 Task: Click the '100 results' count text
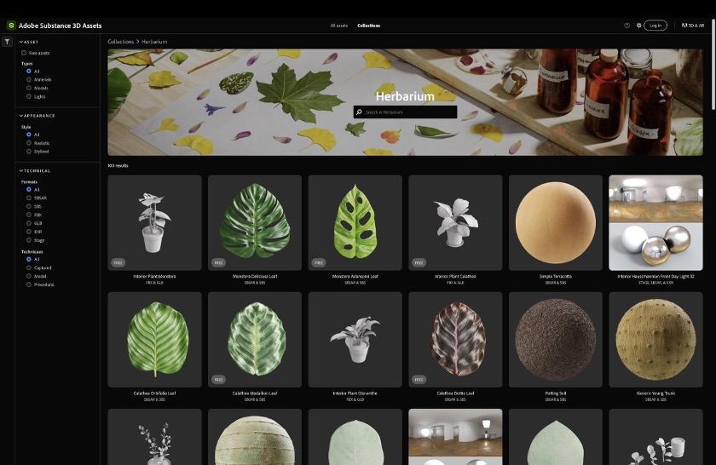pos(118,166)
